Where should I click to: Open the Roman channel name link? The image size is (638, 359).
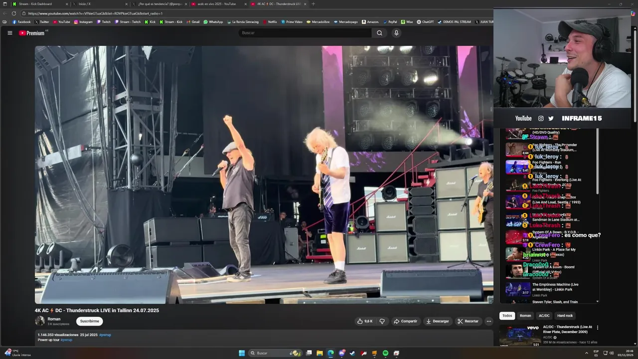pos(54,319)
